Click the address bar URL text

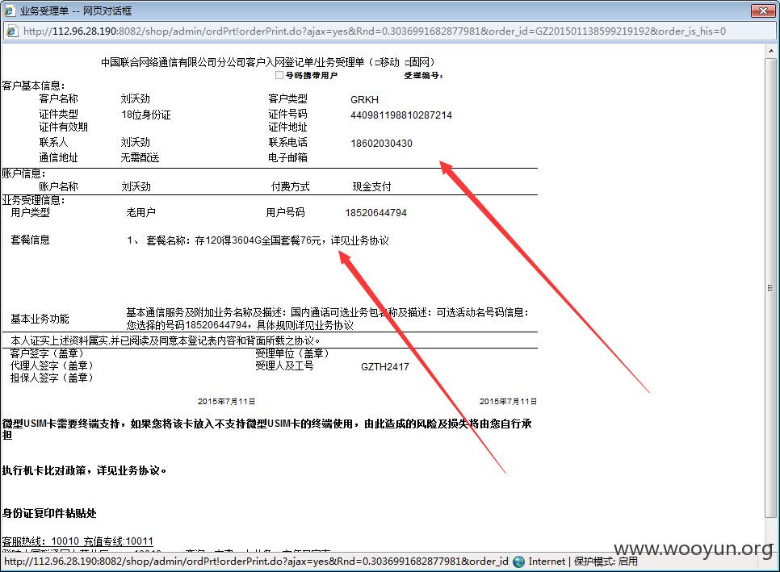(374, 31)
